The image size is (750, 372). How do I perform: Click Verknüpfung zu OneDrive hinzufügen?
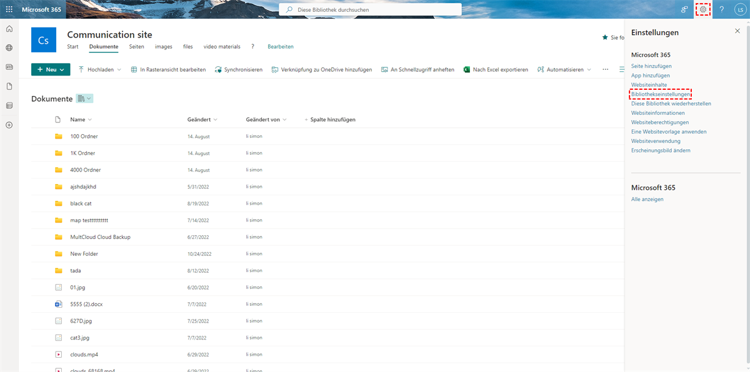322,69
